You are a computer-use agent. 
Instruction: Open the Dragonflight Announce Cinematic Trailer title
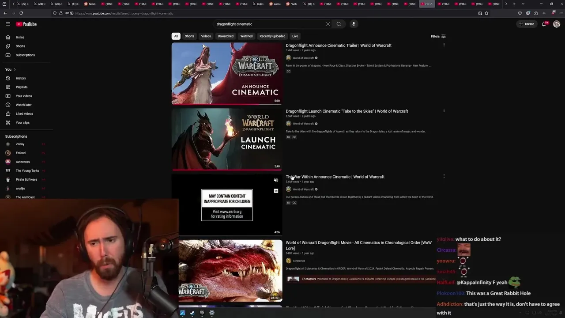(339, 45)
